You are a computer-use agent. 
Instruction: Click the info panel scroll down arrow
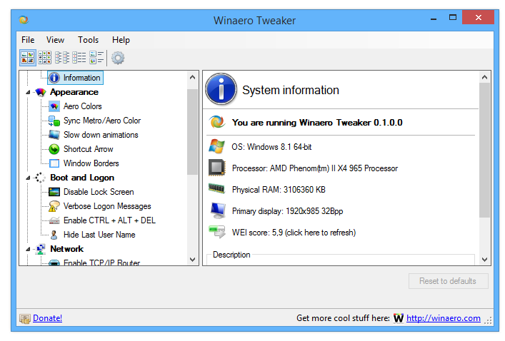coord(485,259)
